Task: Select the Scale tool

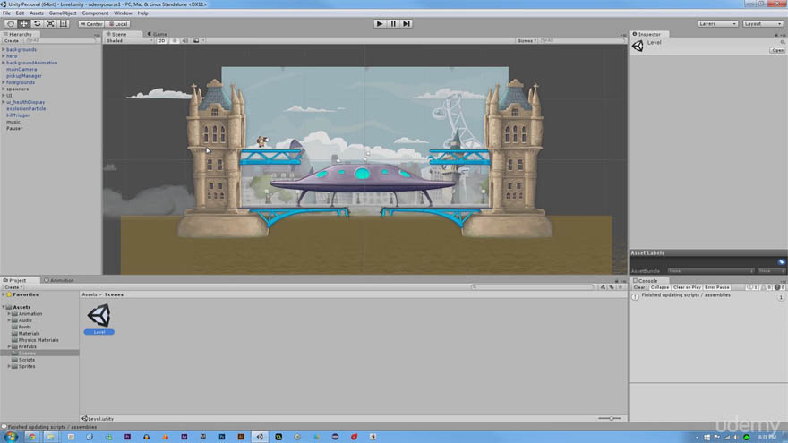Action: click(50, 23)
